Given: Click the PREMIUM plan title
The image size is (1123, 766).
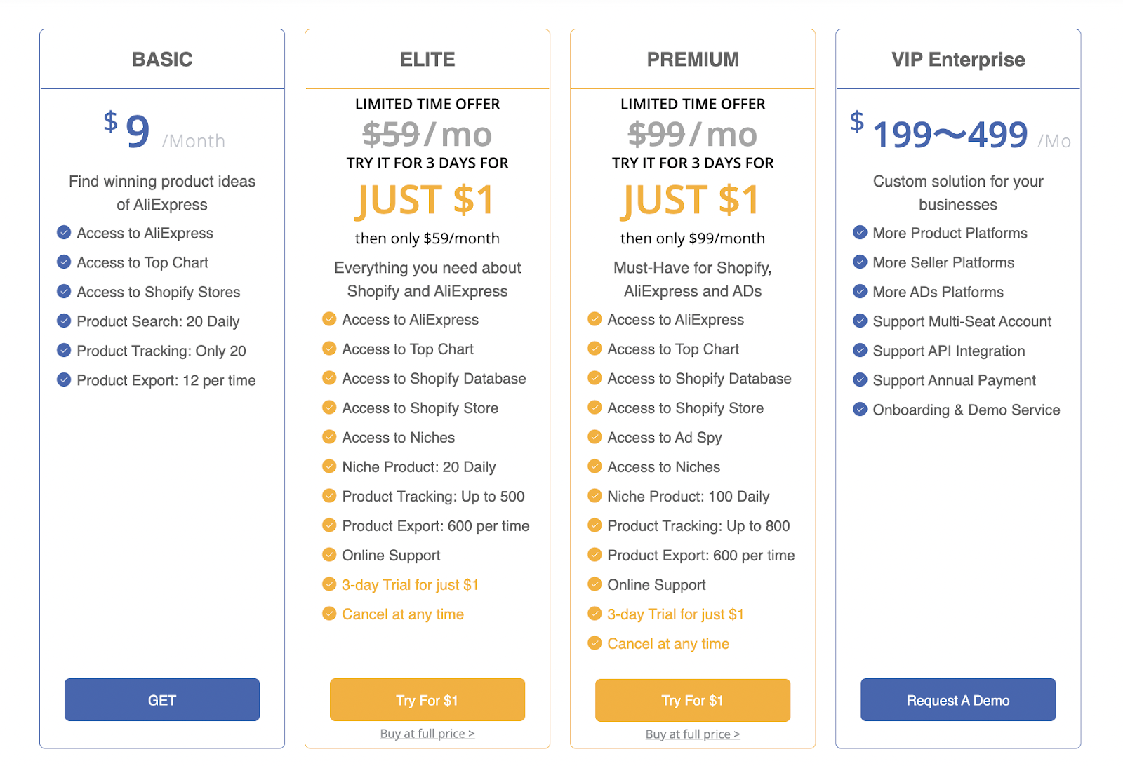Looking at the screenshot, I should point(693,60).
